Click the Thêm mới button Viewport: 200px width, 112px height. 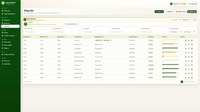159,11
